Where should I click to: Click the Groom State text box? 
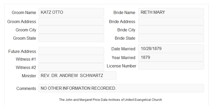[x=71, y=38]
